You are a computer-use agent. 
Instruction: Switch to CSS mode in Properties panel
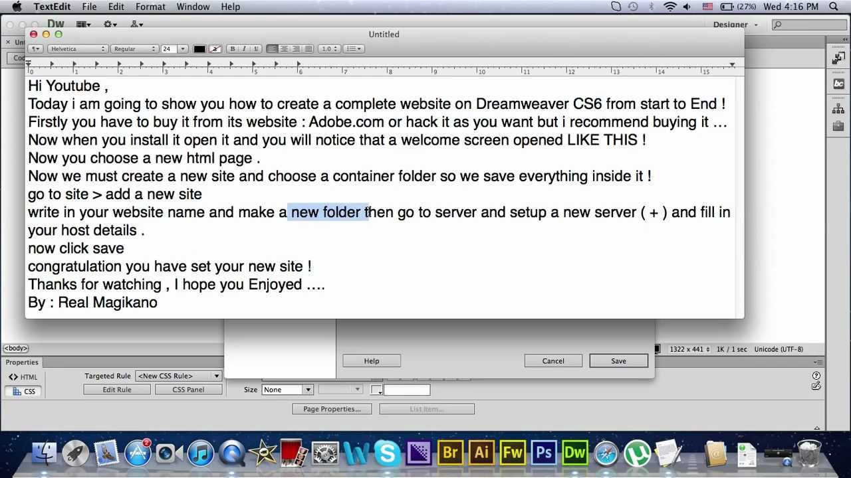[24, 391]
